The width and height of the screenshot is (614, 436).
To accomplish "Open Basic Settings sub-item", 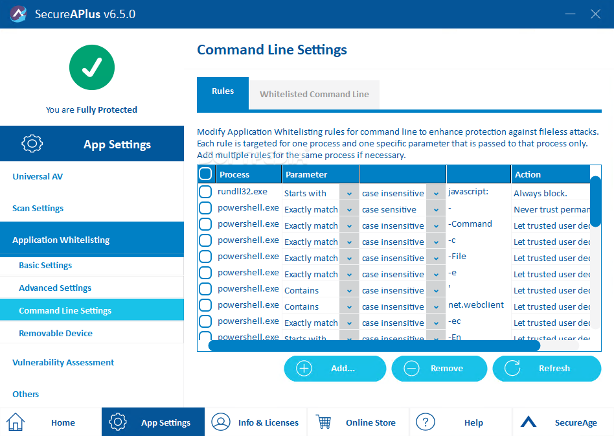I will (x=92, y=266).
